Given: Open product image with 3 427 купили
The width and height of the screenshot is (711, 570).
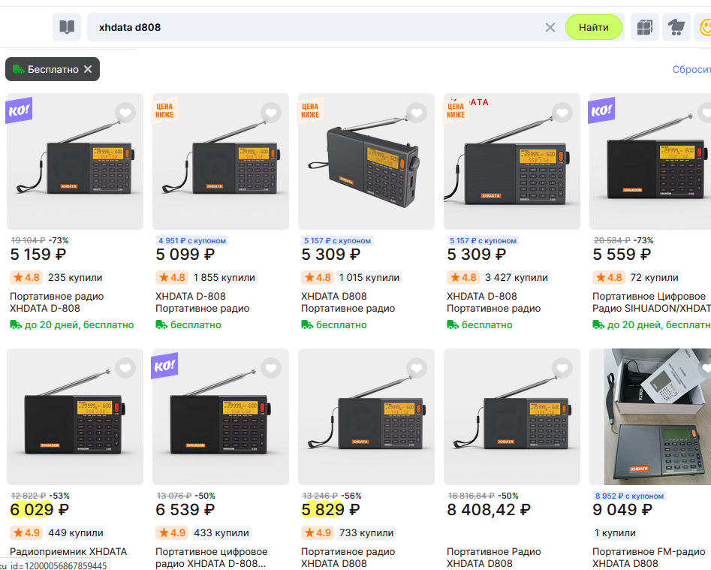Looking at the screenshot, I should 511,161.
